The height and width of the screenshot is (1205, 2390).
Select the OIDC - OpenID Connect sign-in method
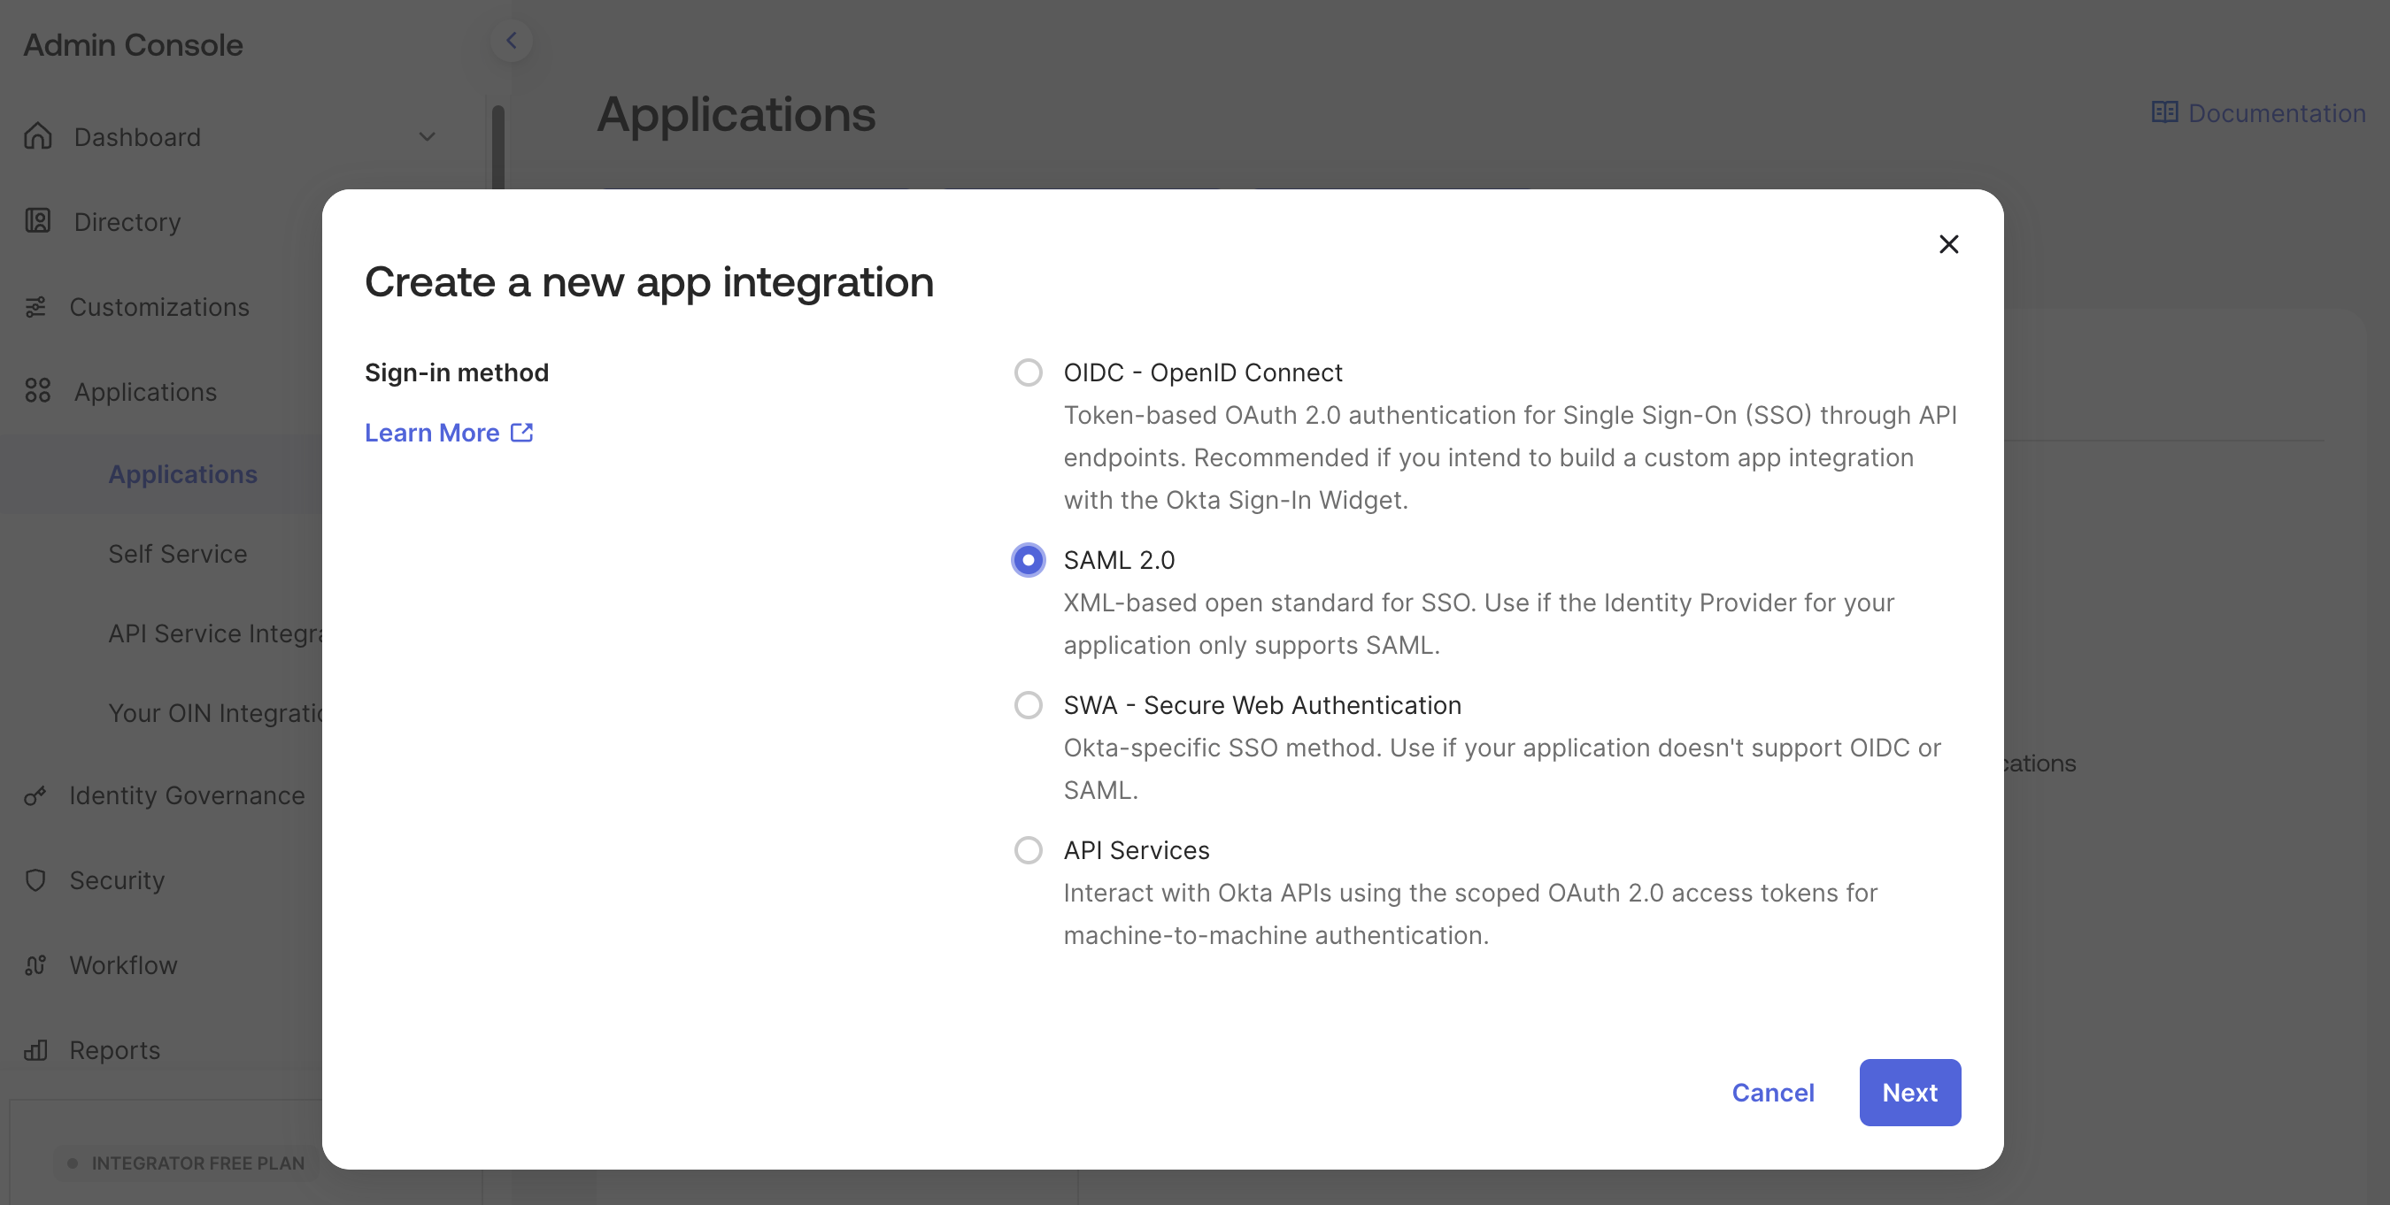(1027, 372)
